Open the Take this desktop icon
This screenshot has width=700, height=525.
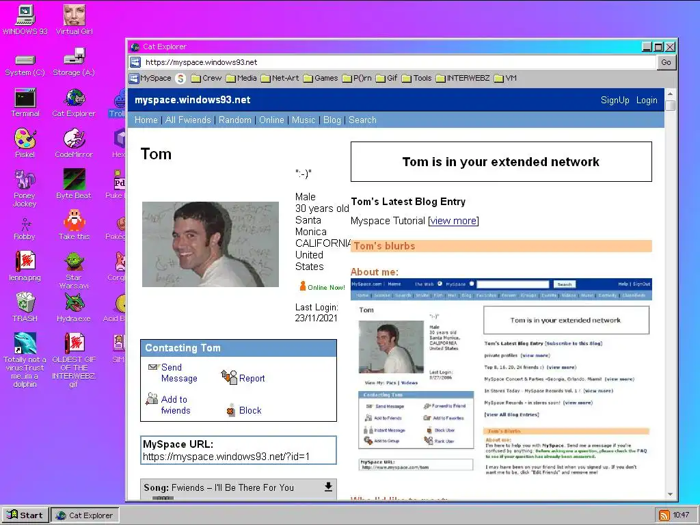(74, 225)
